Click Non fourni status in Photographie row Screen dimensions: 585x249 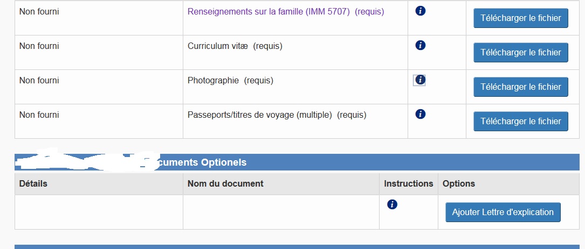(39, 80)
